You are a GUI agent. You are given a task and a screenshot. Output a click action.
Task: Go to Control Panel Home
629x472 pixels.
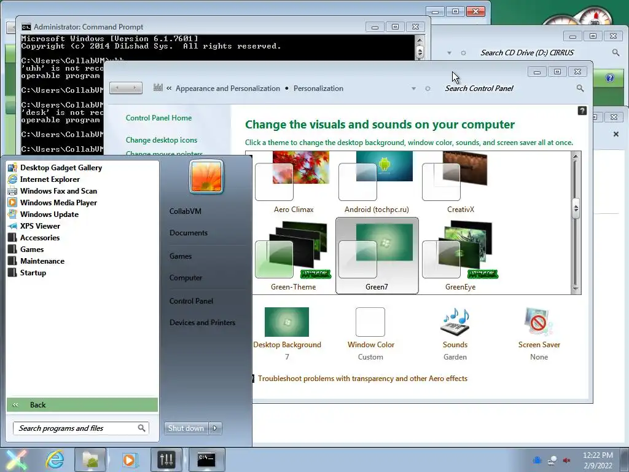point(159,118)
